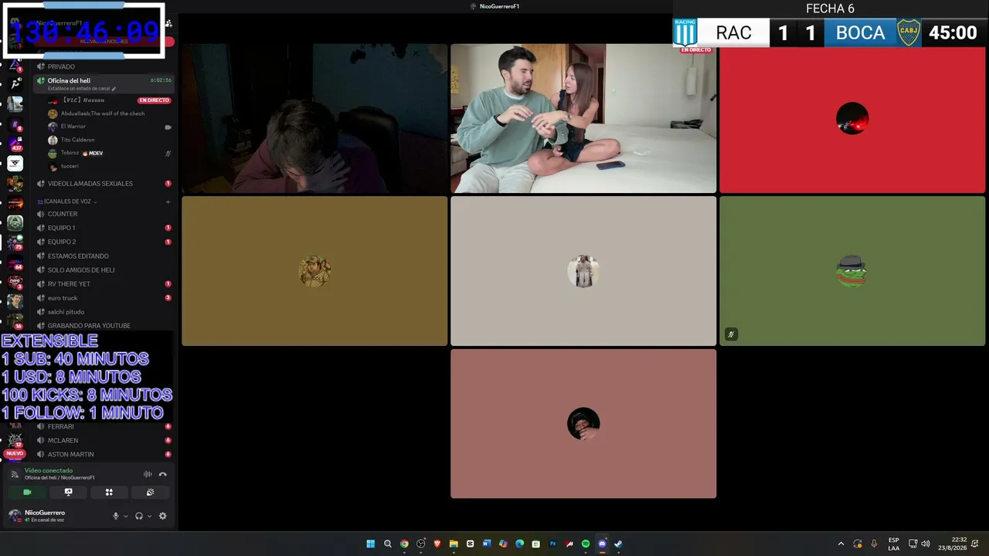989x556 pixels.
Task: Open Brave browser from the taskbar
Action: click(437, 544)
